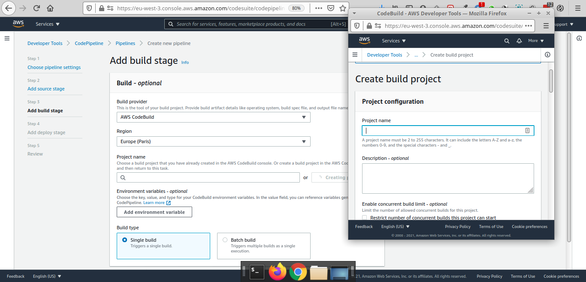This screenshot has height=282, width=586.
Task: Select Single build radio option
Action: (125, 240)
